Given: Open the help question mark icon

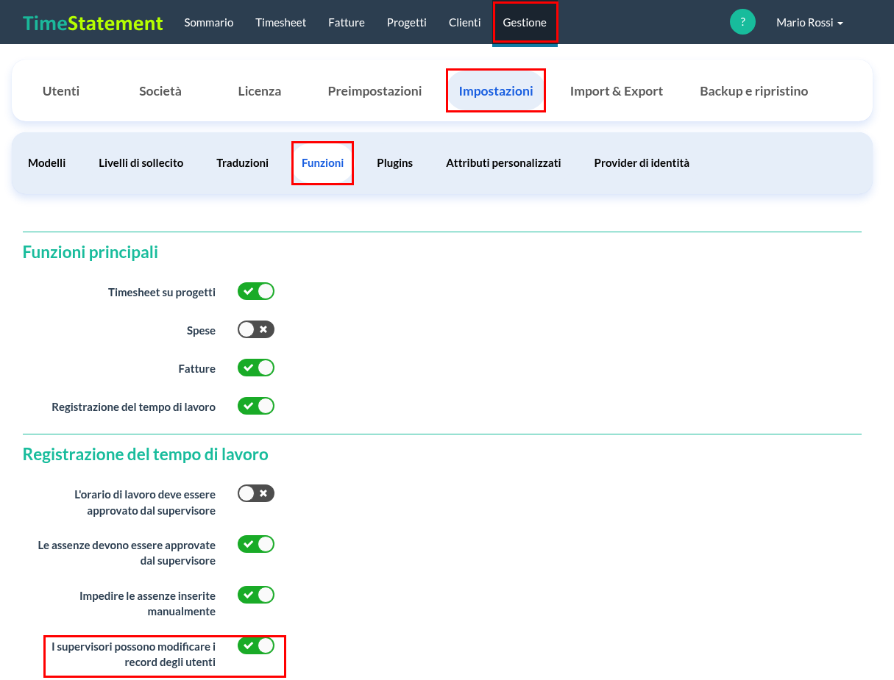Looking at the screenshot, I should (742, 22).
